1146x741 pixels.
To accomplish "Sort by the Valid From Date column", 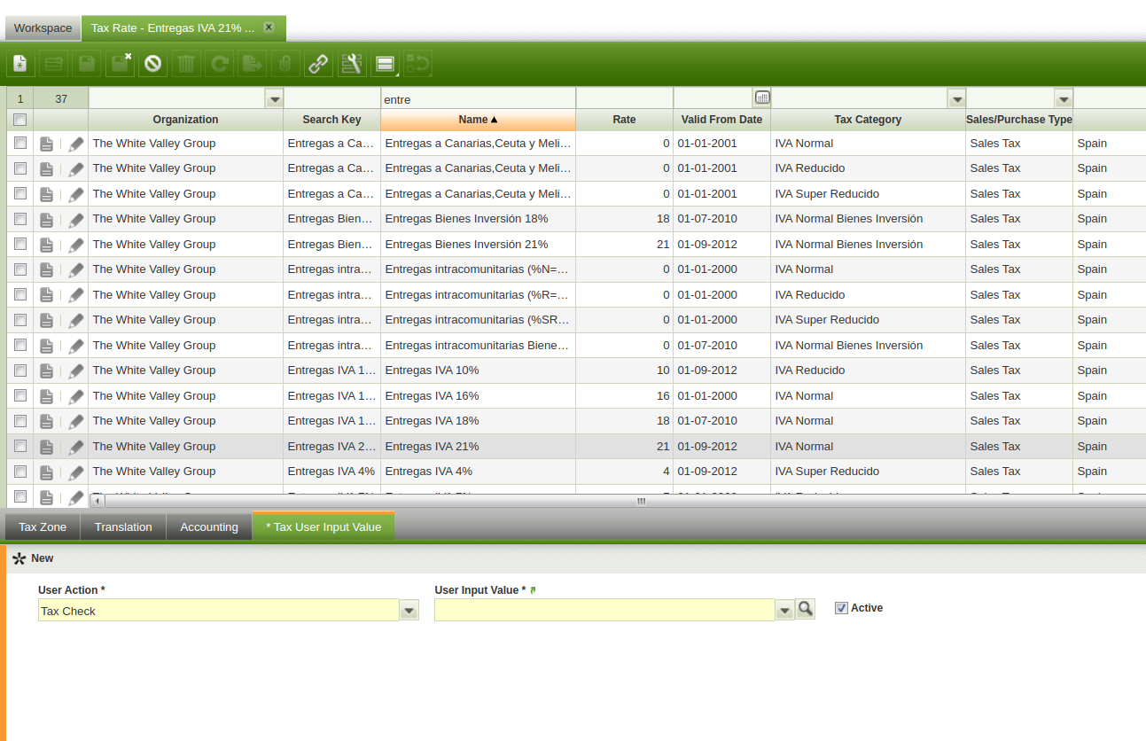I will [721, 120].
